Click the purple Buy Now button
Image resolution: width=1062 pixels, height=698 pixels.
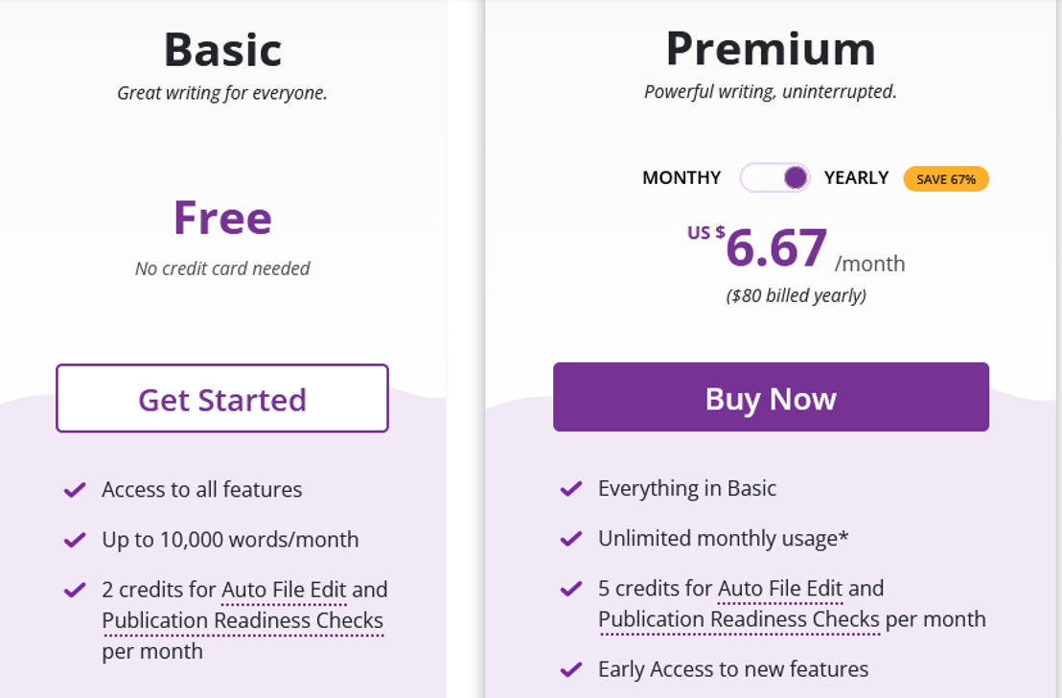[x=771, y=398]
